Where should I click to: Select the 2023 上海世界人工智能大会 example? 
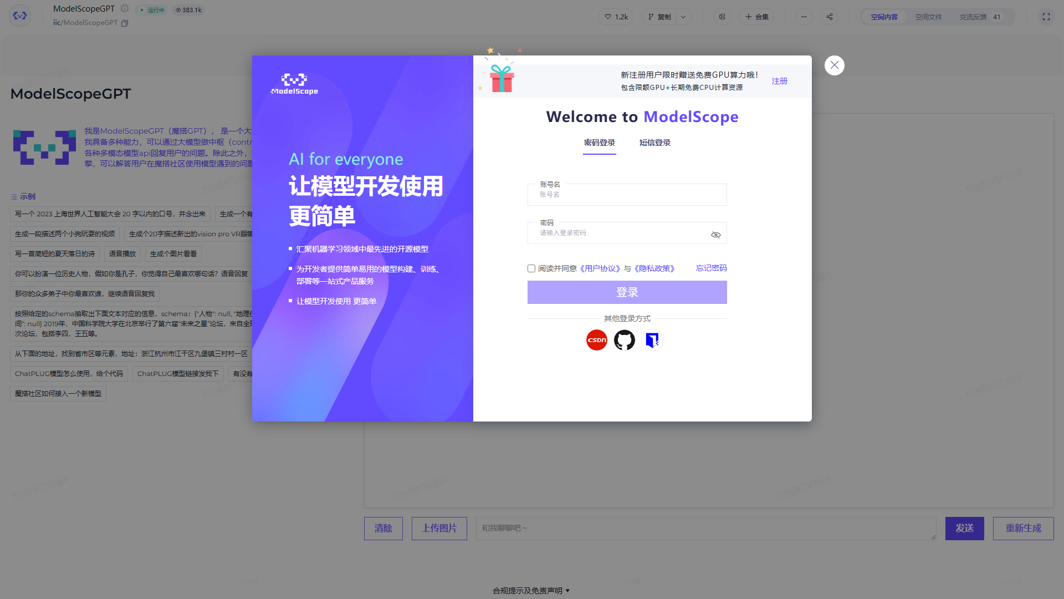tap(110, 214)
